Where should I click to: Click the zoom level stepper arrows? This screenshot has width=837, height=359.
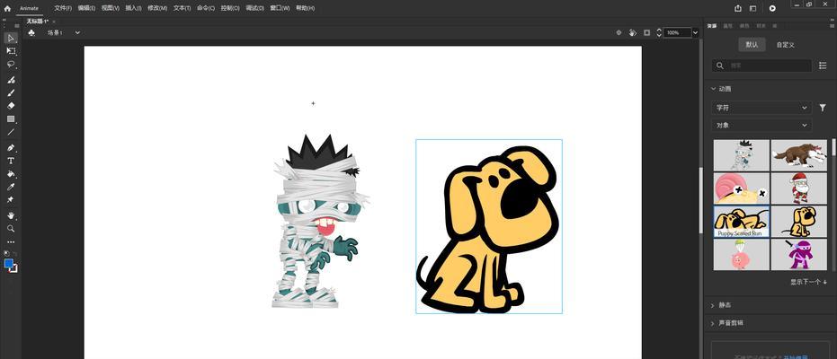tap(659, 32)
